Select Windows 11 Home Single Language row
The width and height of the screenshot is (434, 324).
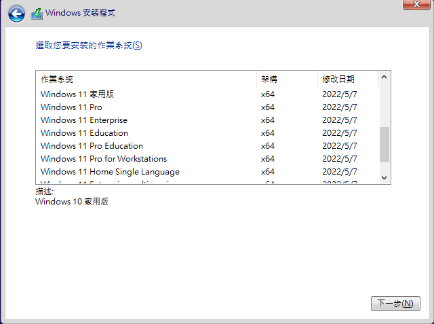[208, 172]
